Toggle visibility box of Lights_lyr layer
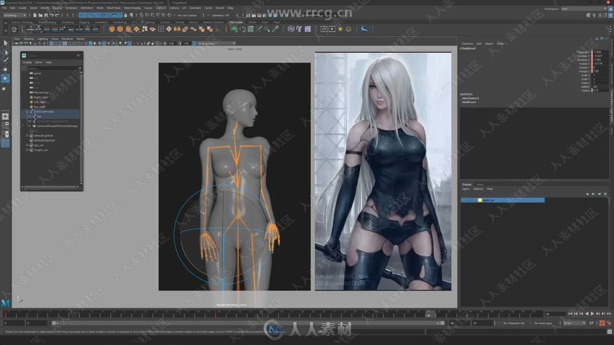Image resolution: width=614 pixels, height=345 pixels. click(x=463, y=200)
